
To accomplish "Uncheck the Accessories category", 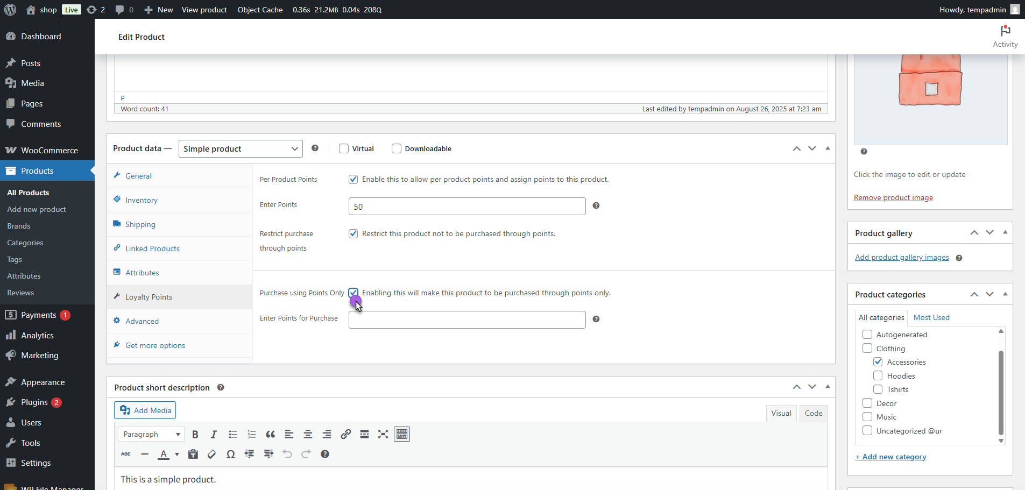I will pos(878,362).
